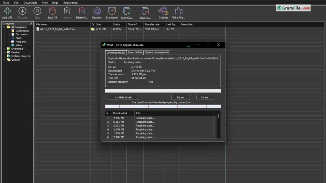The width and height of the screenshot is (326, 183).
Task: Click the Stop Queue icon
Action: click(145, 11)
